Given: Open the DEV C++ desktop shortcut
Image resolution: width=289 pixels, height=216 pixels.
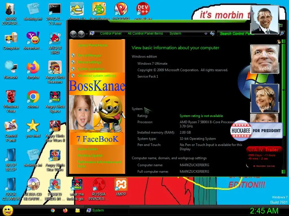Looking at the screenshot, I should pyautogui.click(x=143, y=11).
